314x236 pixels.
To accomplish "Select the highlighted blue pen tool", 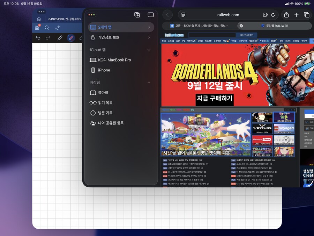I will (71, 38).
